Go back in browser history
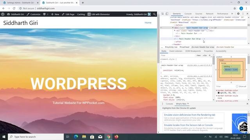The image size is (250, 140). (4, 9)
